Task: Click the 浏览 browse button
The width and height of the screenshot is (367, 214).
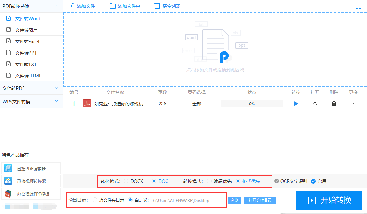Action: click(234, 200)
